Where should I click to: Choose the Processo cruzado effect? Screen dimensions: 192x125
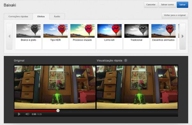(83, 36)
